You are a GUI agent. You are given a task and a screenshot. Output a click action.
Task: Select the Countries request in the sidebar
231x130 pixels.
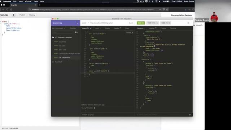(x=66, y=42)
